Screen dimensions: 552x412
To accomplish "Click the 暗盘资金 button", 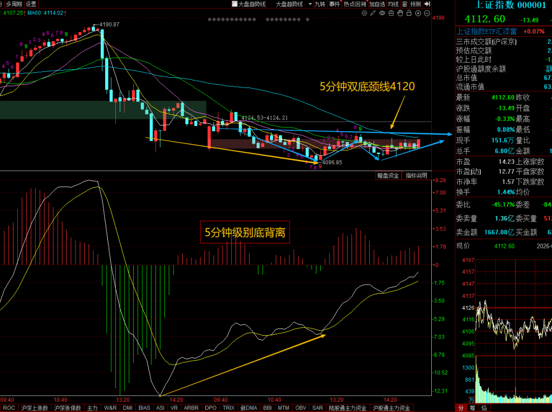I will (388, 175).
